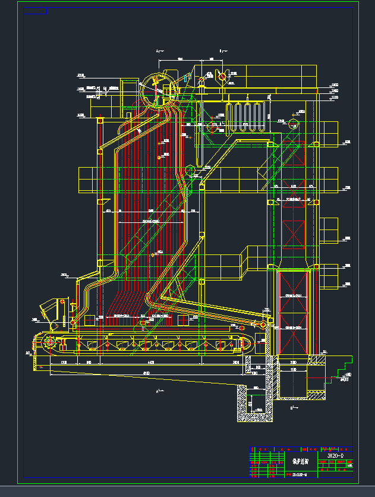Select the hatched ash pit wall at bottom
375x497 pixels.
click(242, 403)
